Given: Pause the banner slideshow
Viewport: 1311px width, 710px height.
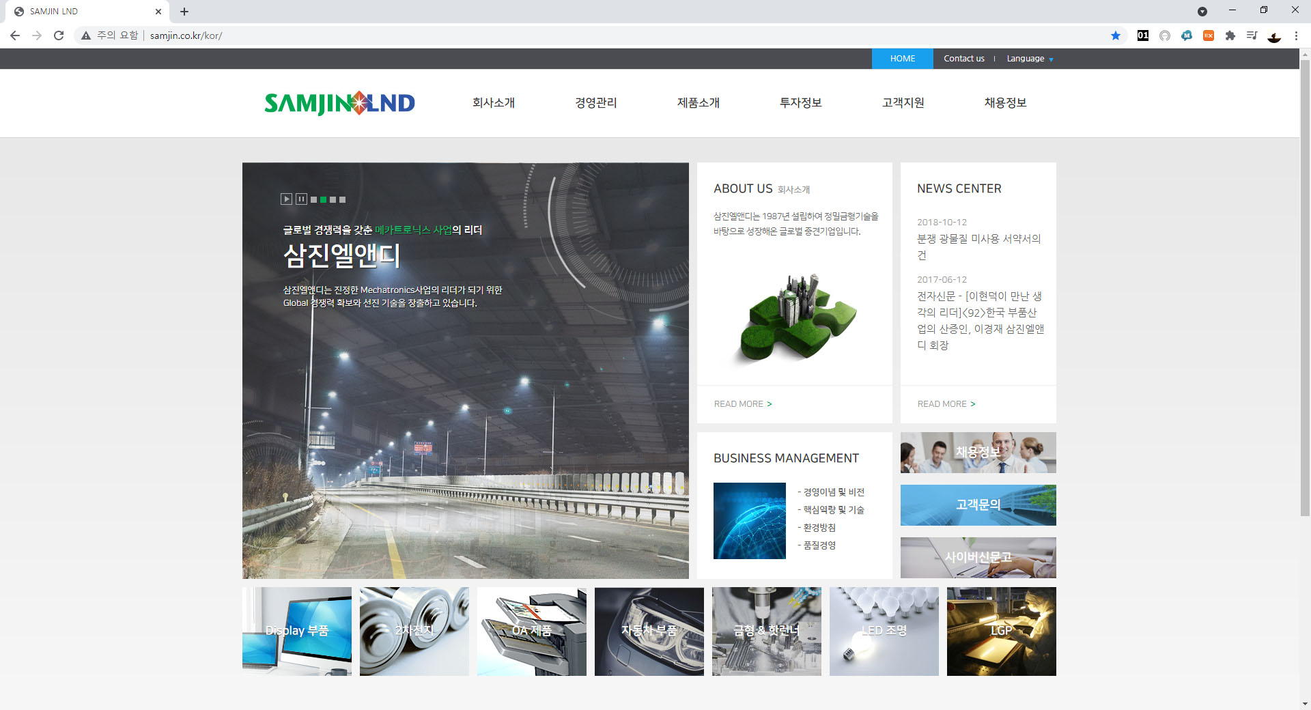Looking at the screenshot, I should (x=301, y=199).
